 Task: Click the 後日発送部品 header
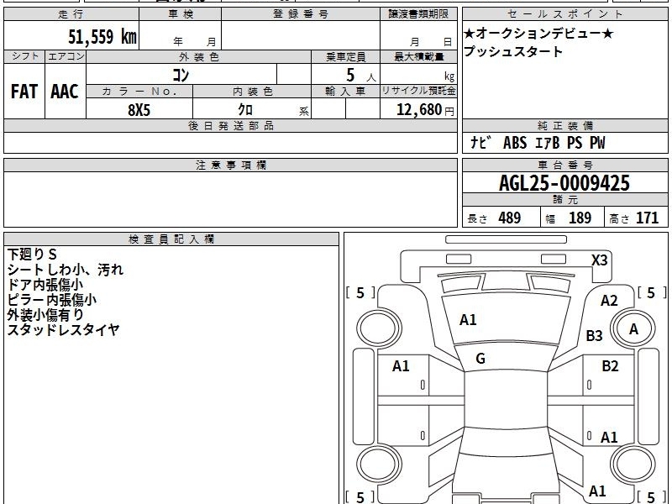[x=230, y=126]
